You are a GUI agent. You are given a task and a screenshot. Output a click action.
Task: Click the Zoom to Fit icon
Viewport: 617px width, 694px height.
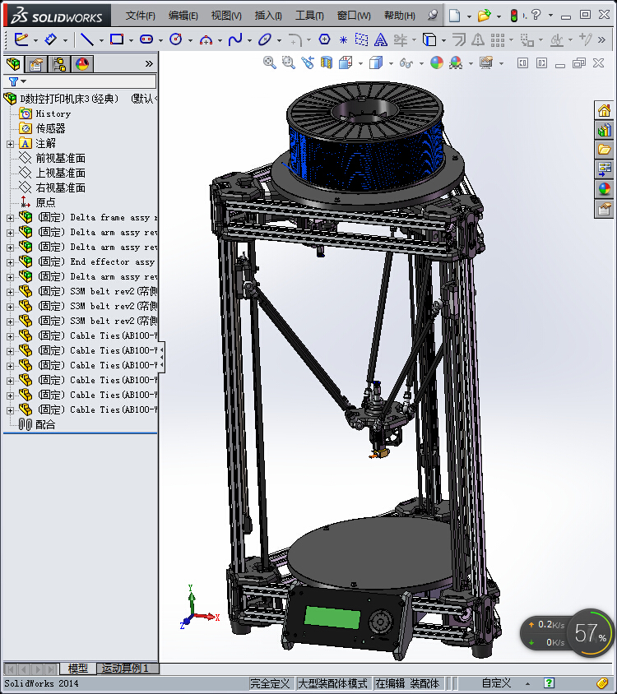tap(269, 62)
